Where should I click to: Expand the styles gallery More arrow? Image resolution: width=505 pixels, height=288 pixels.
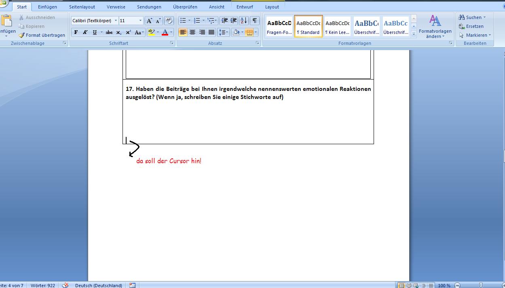point(414,35)
